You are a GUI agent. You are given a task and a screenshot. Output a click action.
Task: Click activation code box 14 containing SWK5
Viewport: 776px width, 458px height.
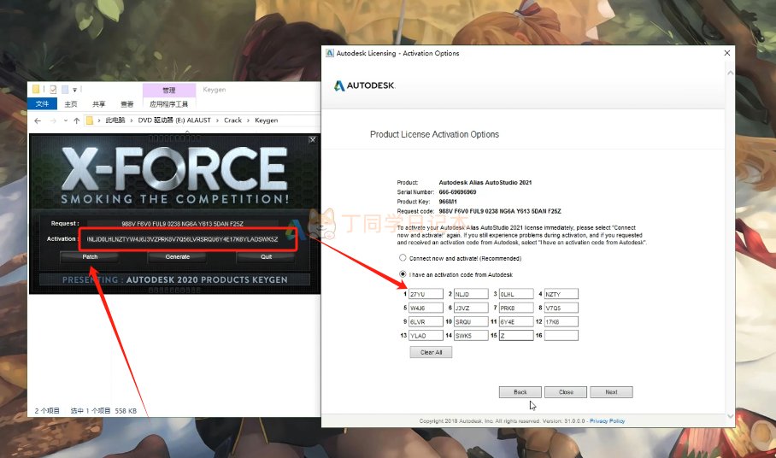pos(471,335)
